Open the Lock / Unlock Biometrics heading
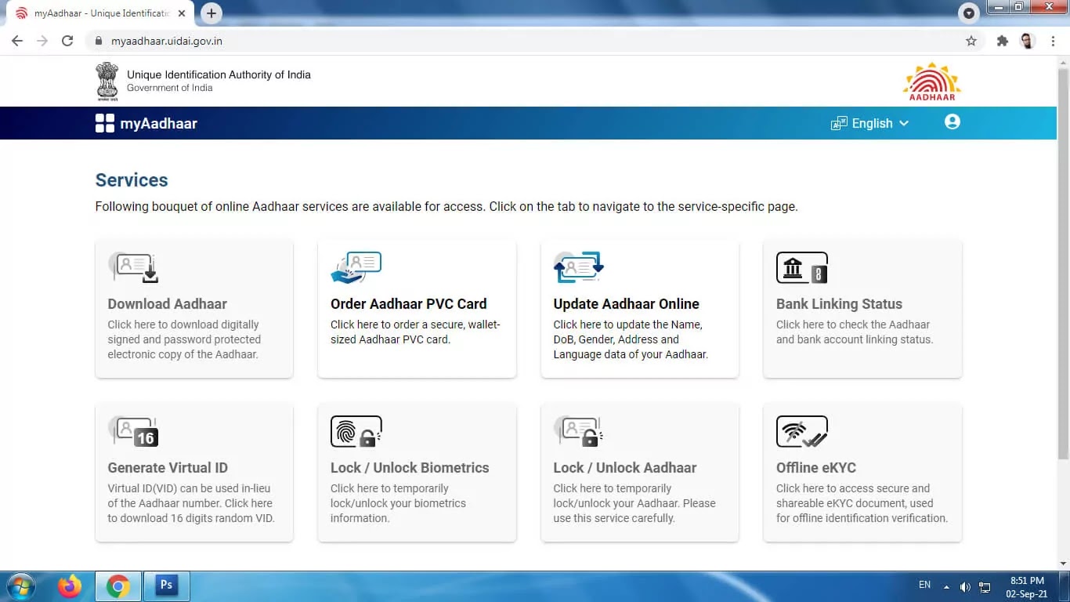 [x=410, y=468]
